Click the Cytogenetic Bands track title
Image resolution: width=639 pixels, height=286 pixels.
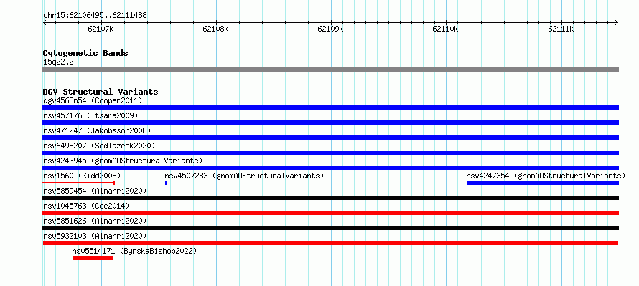pos(85,53)
